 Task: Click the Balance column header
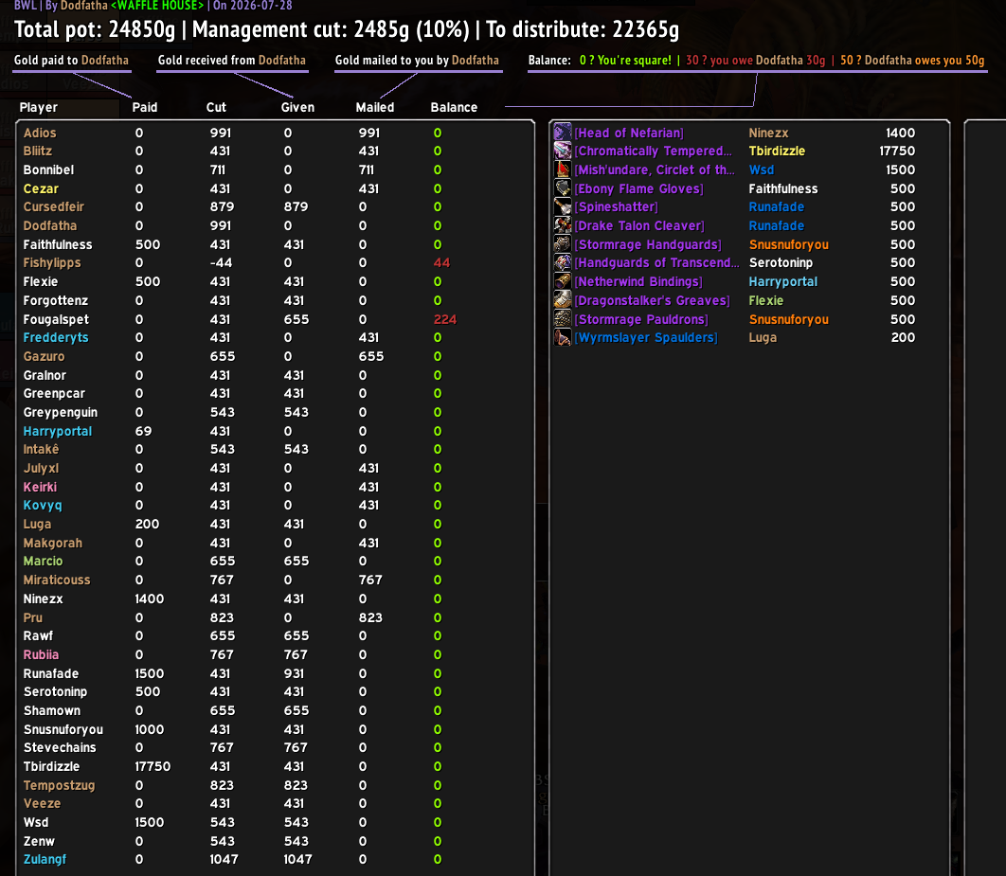tap(454, 107)
